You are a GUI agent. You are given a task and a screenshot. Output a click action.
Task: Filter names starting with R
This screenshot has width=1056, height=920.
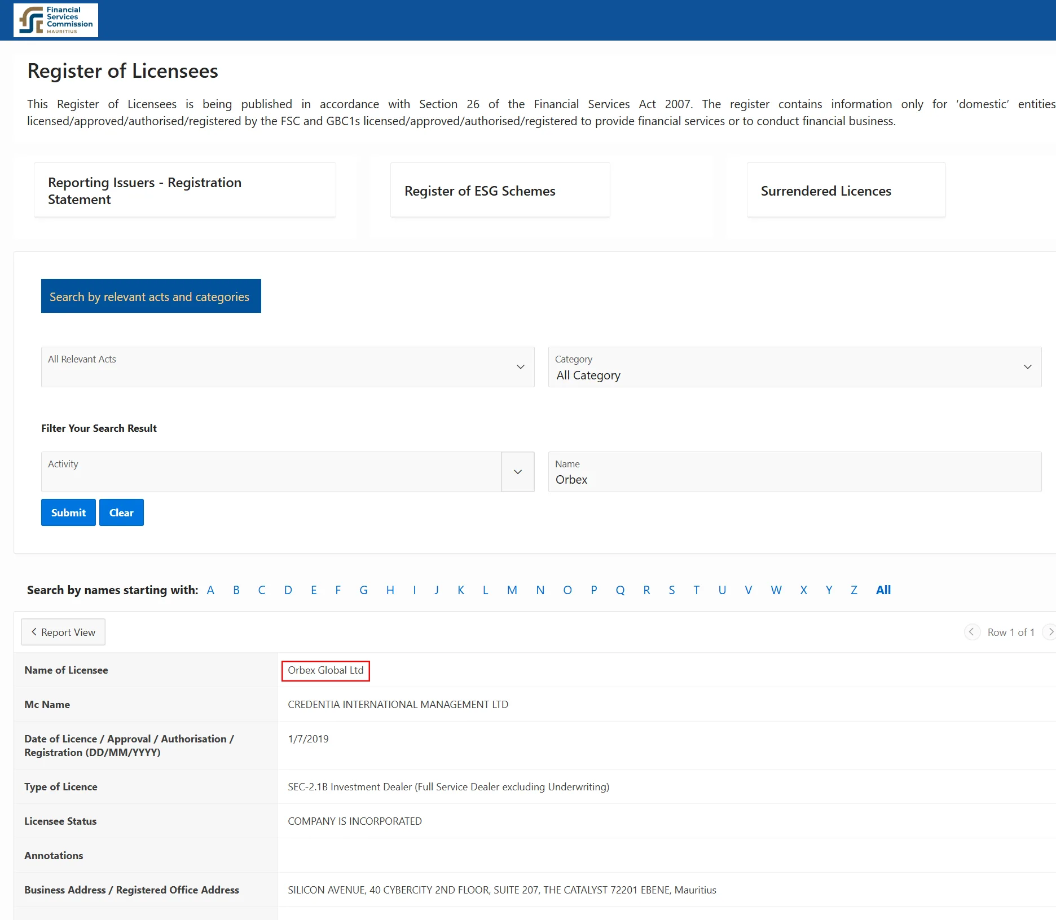(646, 590)
